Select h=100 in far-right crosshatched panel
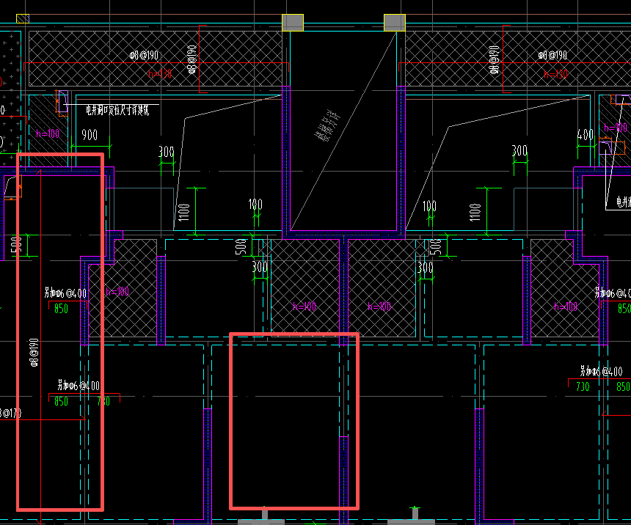 (566, 307)
